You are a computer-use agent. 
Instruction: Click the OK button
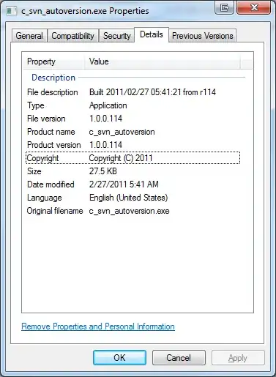(119, 358)
